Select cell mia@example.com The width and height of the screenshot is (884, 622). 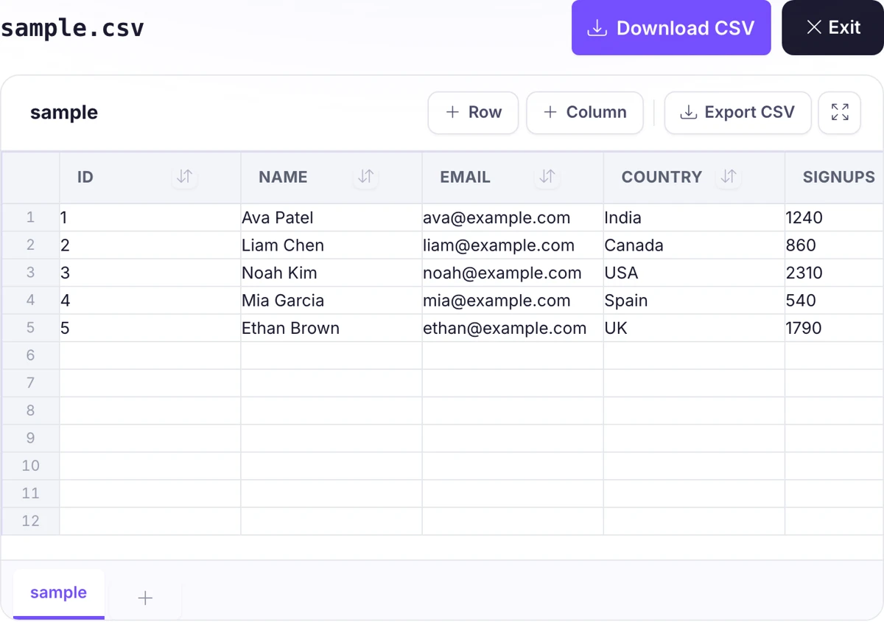coord(513,301)
